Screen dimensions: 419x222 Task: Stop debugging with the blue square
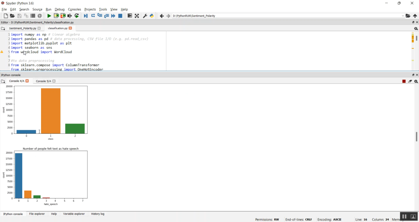click(x=120, y=16)
